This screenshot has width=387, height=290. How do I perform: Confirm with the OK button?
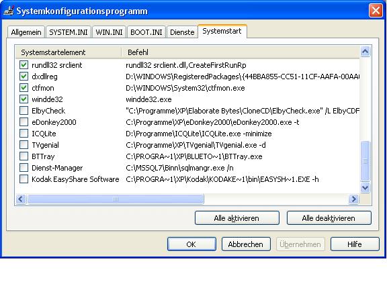(191, 244)
